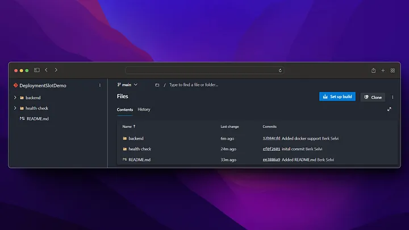This screenshot has width=409, height=230.
Task: Click the backend folder icon in file list
Action: click(124, 138)
